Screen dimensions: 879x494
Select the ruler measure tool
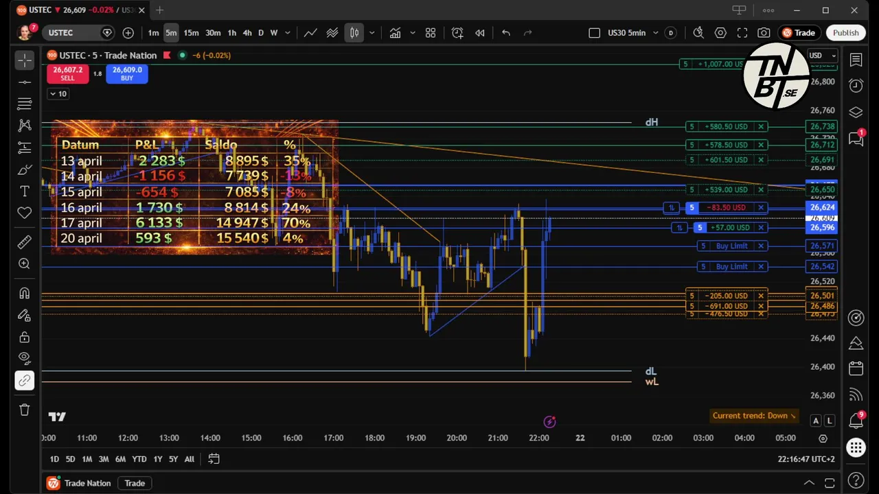pyautogui.click(x=25, y=242)
